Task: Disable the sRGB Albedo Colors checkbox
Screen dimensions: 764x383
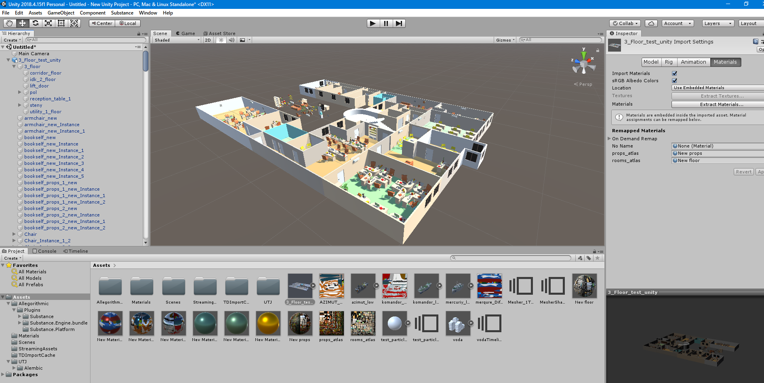Action: 674,81
